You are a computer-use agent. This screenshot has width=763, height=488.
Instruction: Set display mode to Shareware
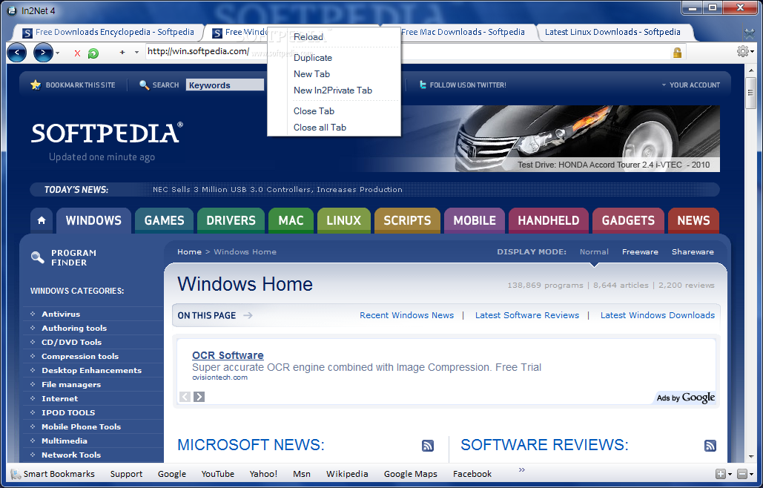click(693, 251)
